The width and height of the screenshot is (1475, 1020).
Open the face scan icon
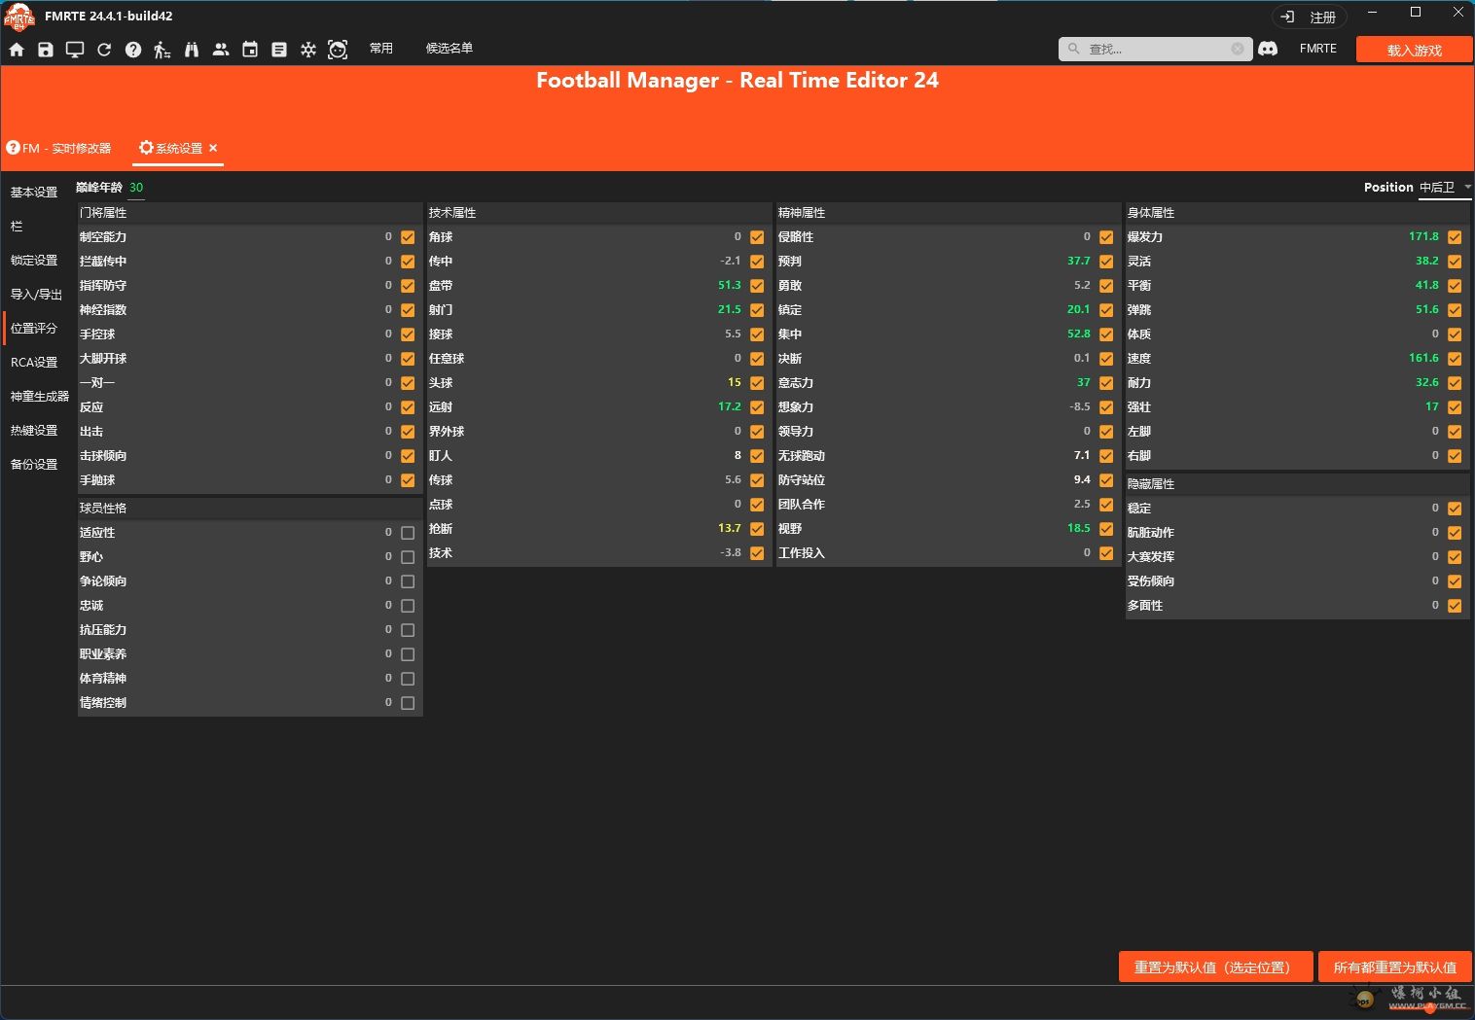tap(338, 50)
